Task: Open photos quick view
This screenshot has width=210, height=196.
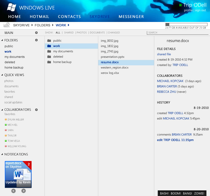Action: tap(9, 81)
